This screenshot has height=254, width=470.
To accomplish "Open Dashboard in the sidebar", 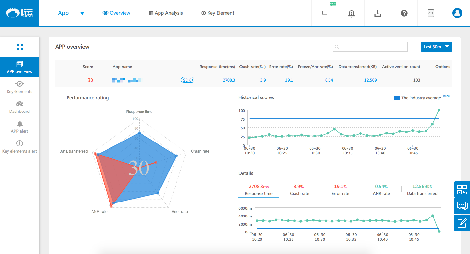I will (x=20, y=107).
